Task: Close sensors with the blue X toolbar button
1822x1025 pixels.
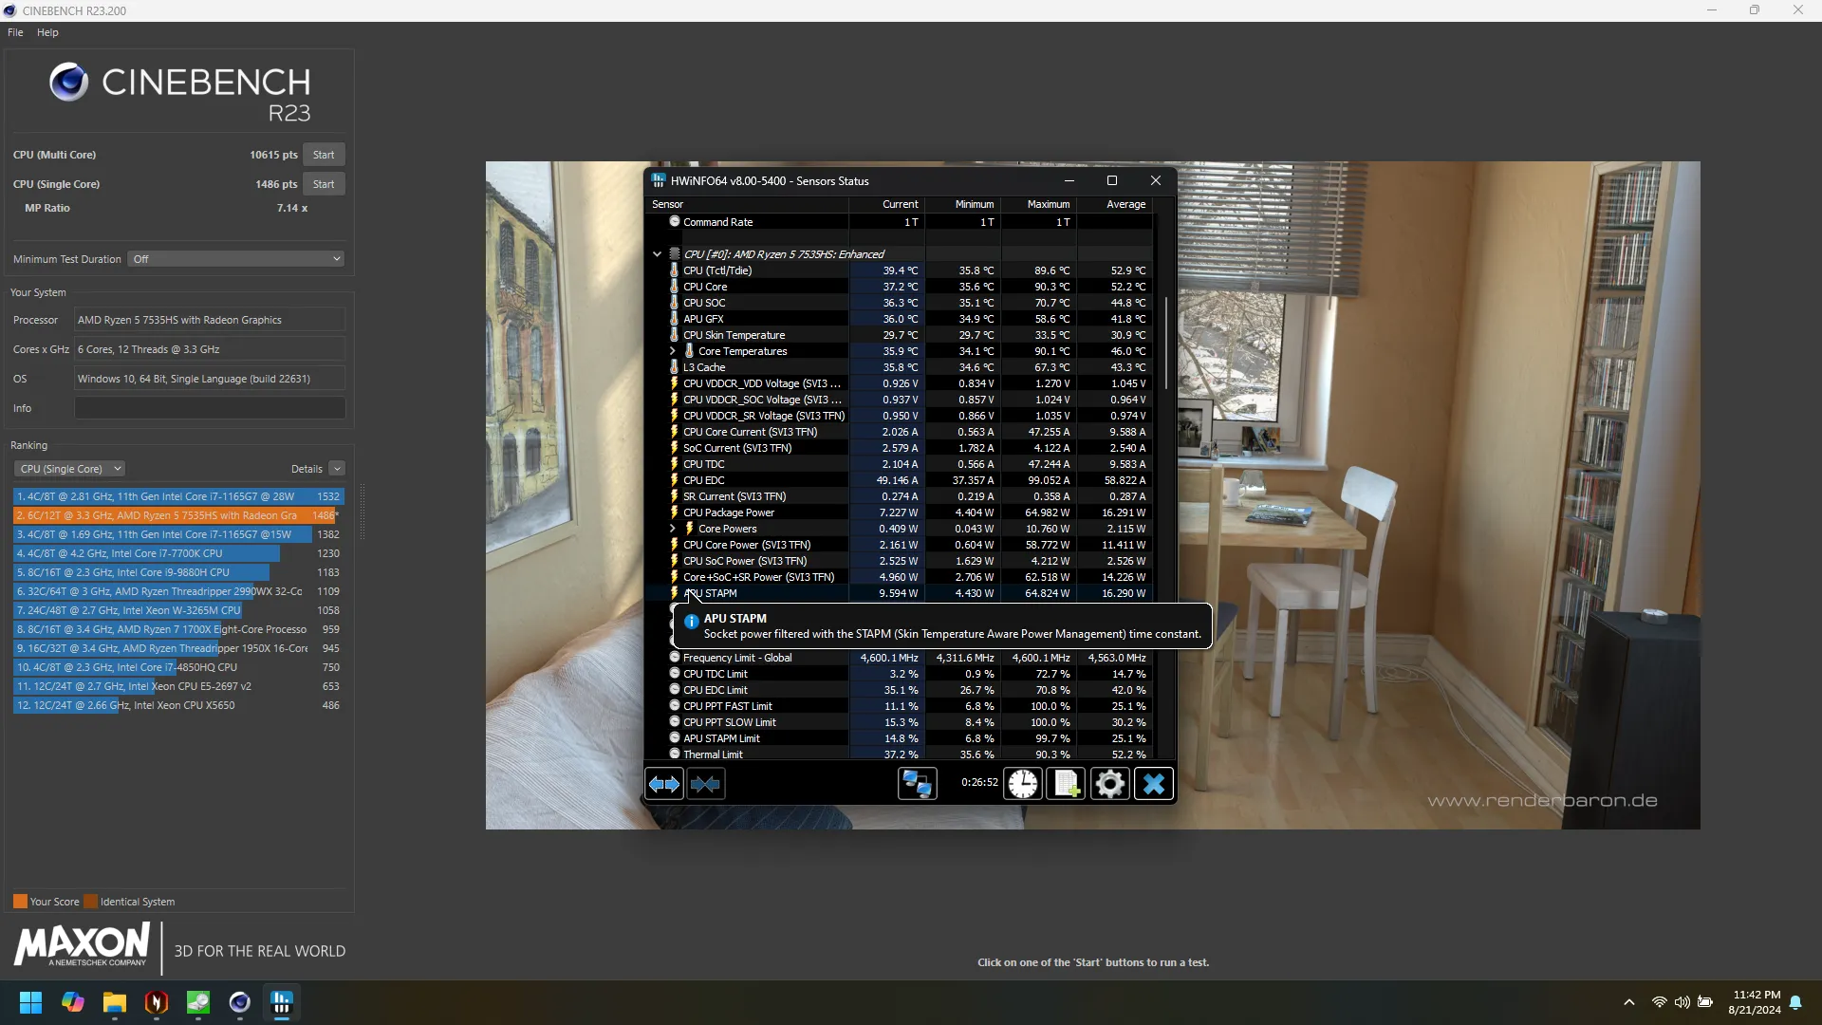Action: pos(1154,784)
